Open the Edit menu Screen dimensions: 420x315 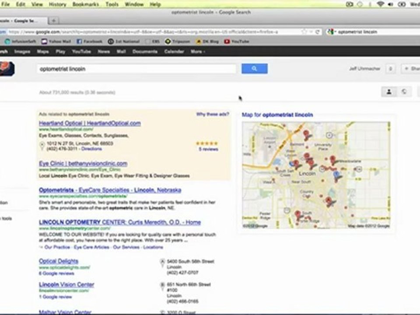point(21,4)
